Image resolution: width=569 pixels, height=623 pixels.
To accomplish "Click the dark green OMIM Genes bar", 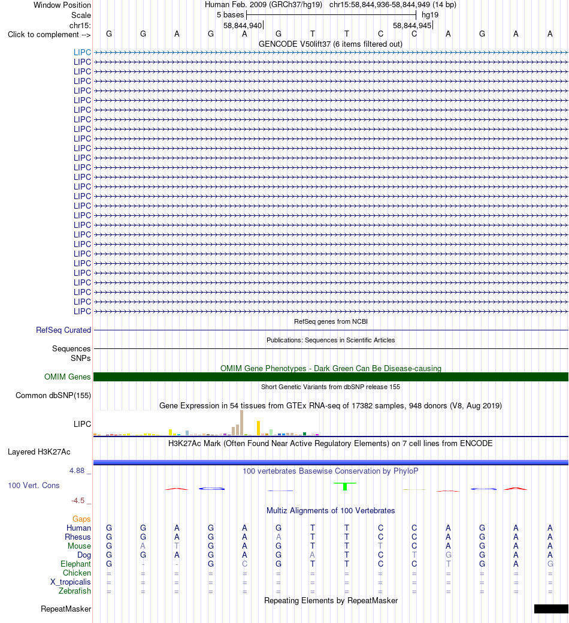I will click(x=331, y=377).
